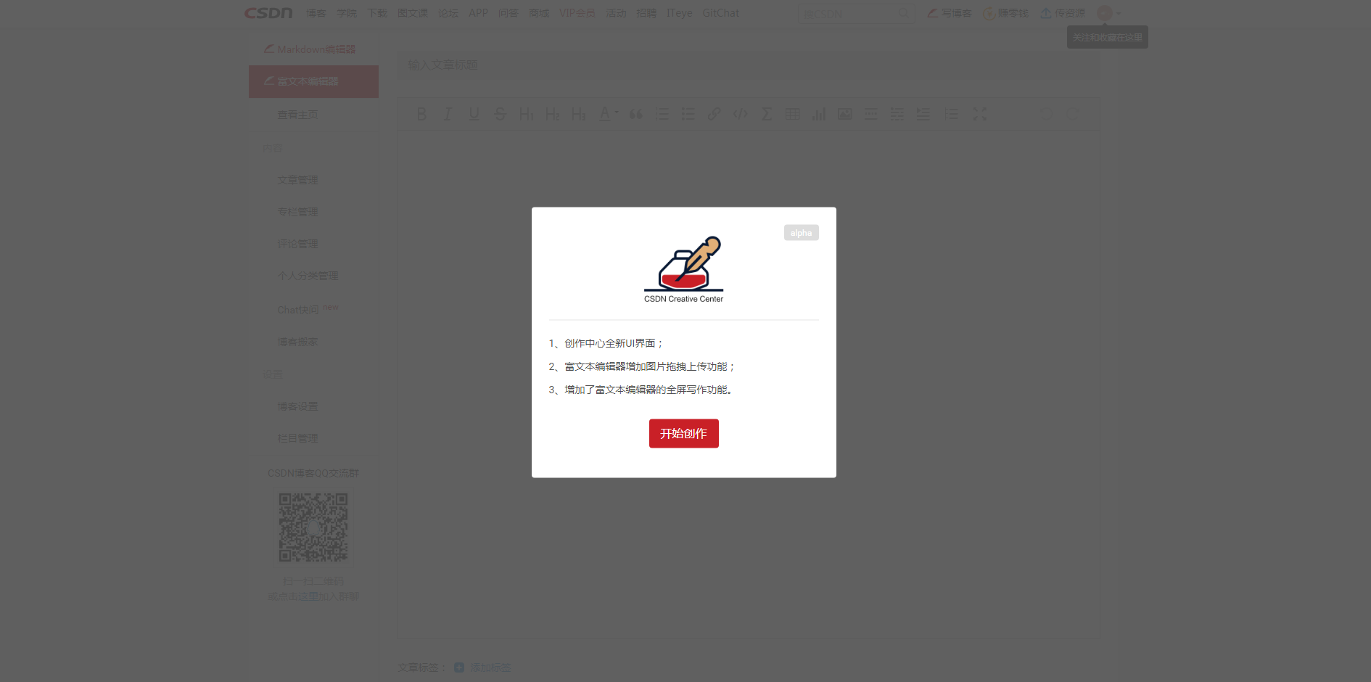The width and height of the screenshot is (1371, 682).
Task: Insert a numbered list from the toolbar
Action: coord(662,114)
